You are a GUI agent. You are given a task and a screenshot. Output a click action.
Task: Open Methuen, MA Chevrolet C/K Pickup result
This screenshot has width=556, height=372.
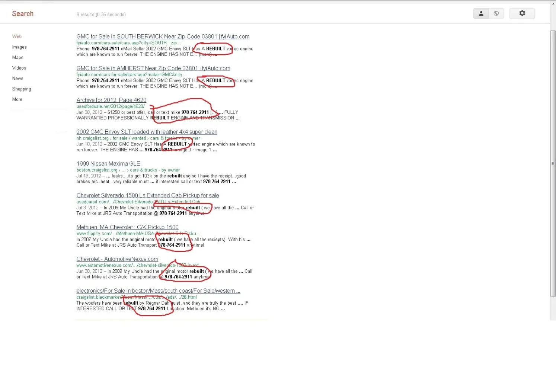point(127,227)
